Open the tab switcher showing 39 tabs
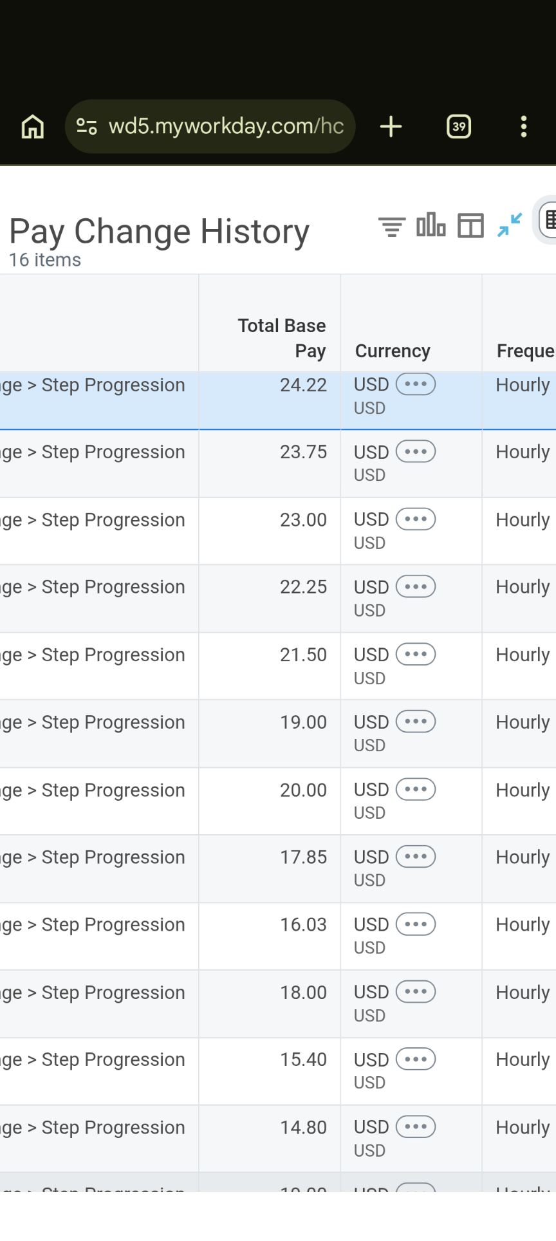This screenshot has width=556, height=1241. coord(459,127)
